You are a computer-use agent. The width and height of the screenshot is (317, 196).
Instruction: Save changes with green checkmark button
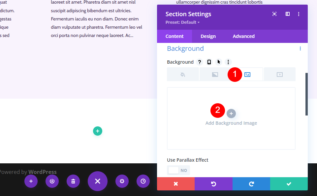click(289, 184)
